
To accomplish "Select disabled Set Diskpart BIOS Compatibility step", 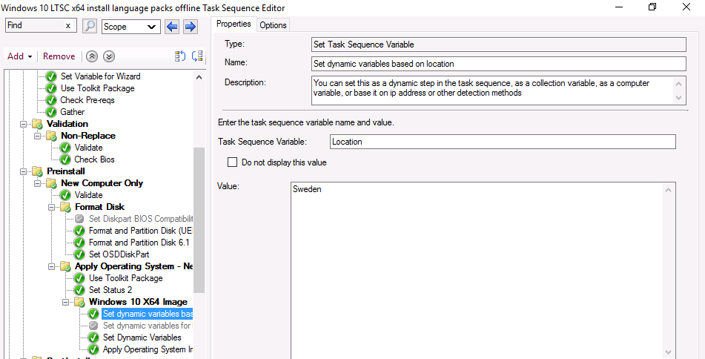I will pos(141,219).
